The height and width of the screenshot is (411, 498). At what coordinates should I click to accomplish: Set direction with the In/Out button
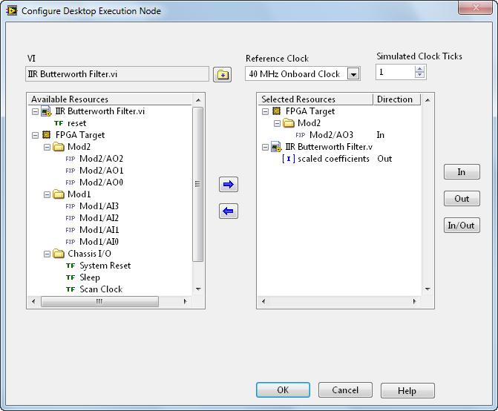point(461,225)
